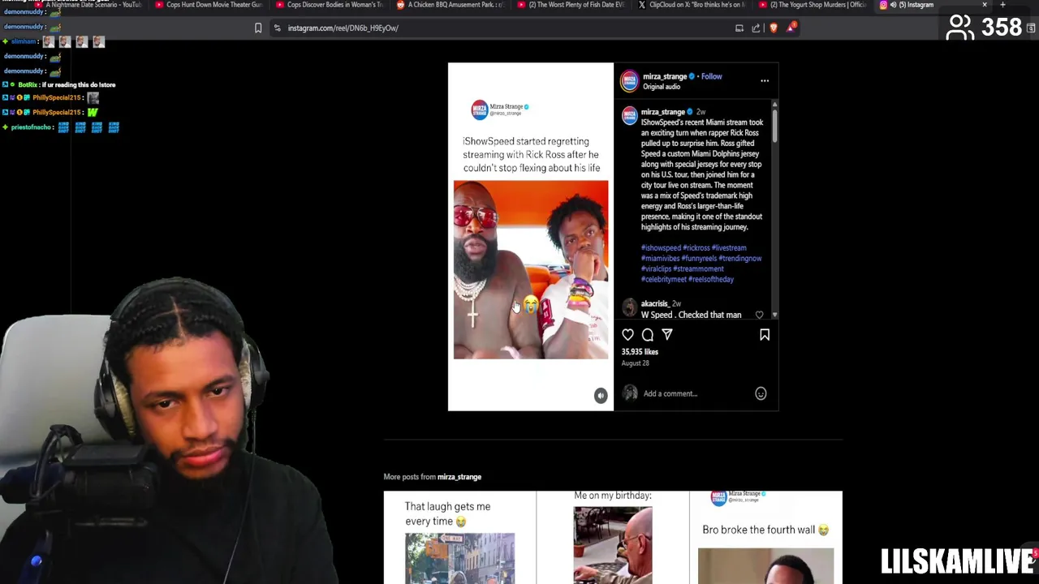This screenshot has height=584, width=1039.
Task: Open the mirza_strange profile in the post header
Action: pyautogui.click(x=665, y=76)
